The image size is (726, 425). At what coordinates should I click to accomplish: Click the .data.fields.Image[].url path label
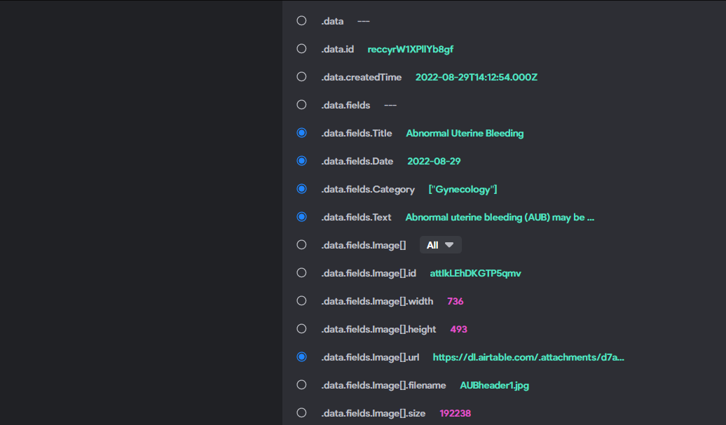click(371, 358)
